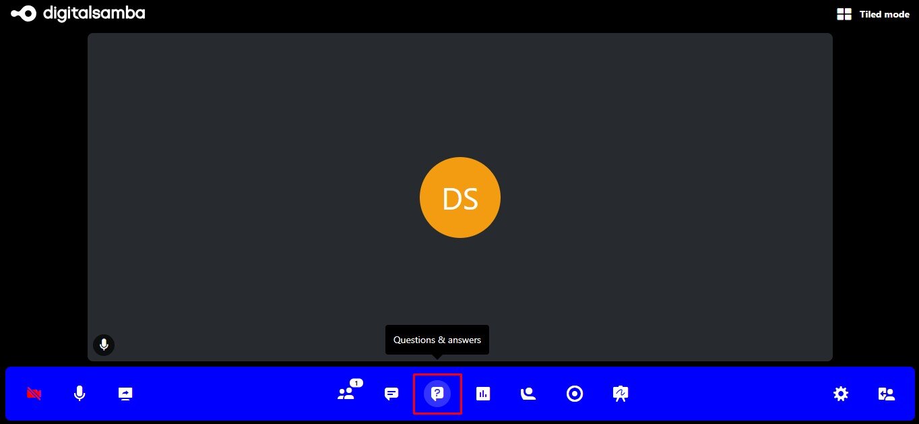Click the Questions & answers tooltip
The height and width of the screenshot is (424, 919).
click(x=437, y=340)
